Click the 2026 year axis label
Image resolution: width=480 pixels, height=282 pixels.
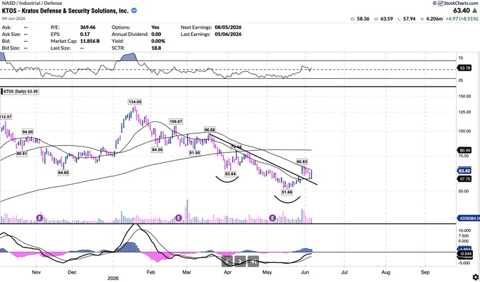[113, 278]
